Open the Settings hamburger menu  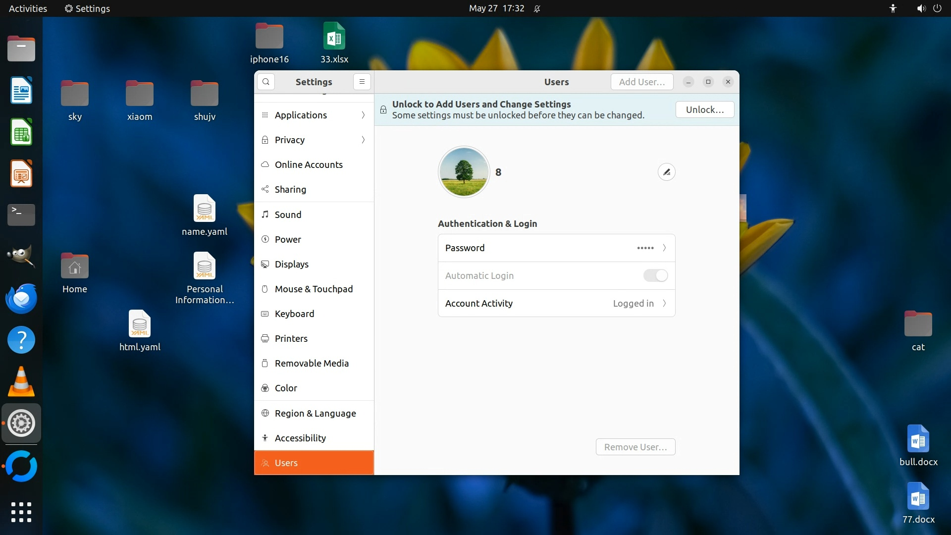pos(362,82)
